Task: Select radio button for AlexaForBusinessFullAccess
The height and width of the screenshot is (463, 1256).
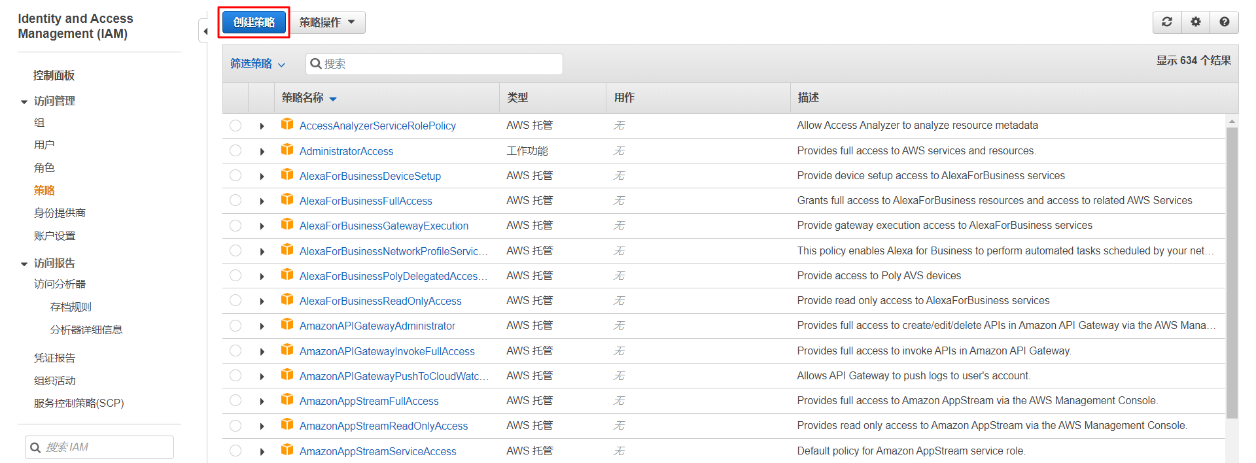Action: click(235, 201)
